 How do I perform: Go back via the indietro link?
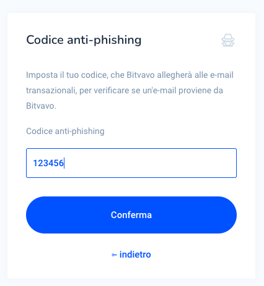(131, 254)
